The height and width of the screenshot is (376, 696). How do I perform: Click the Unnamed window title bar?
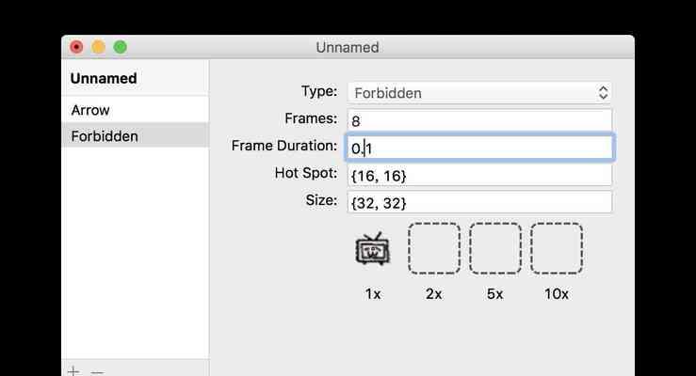point(348,47)
